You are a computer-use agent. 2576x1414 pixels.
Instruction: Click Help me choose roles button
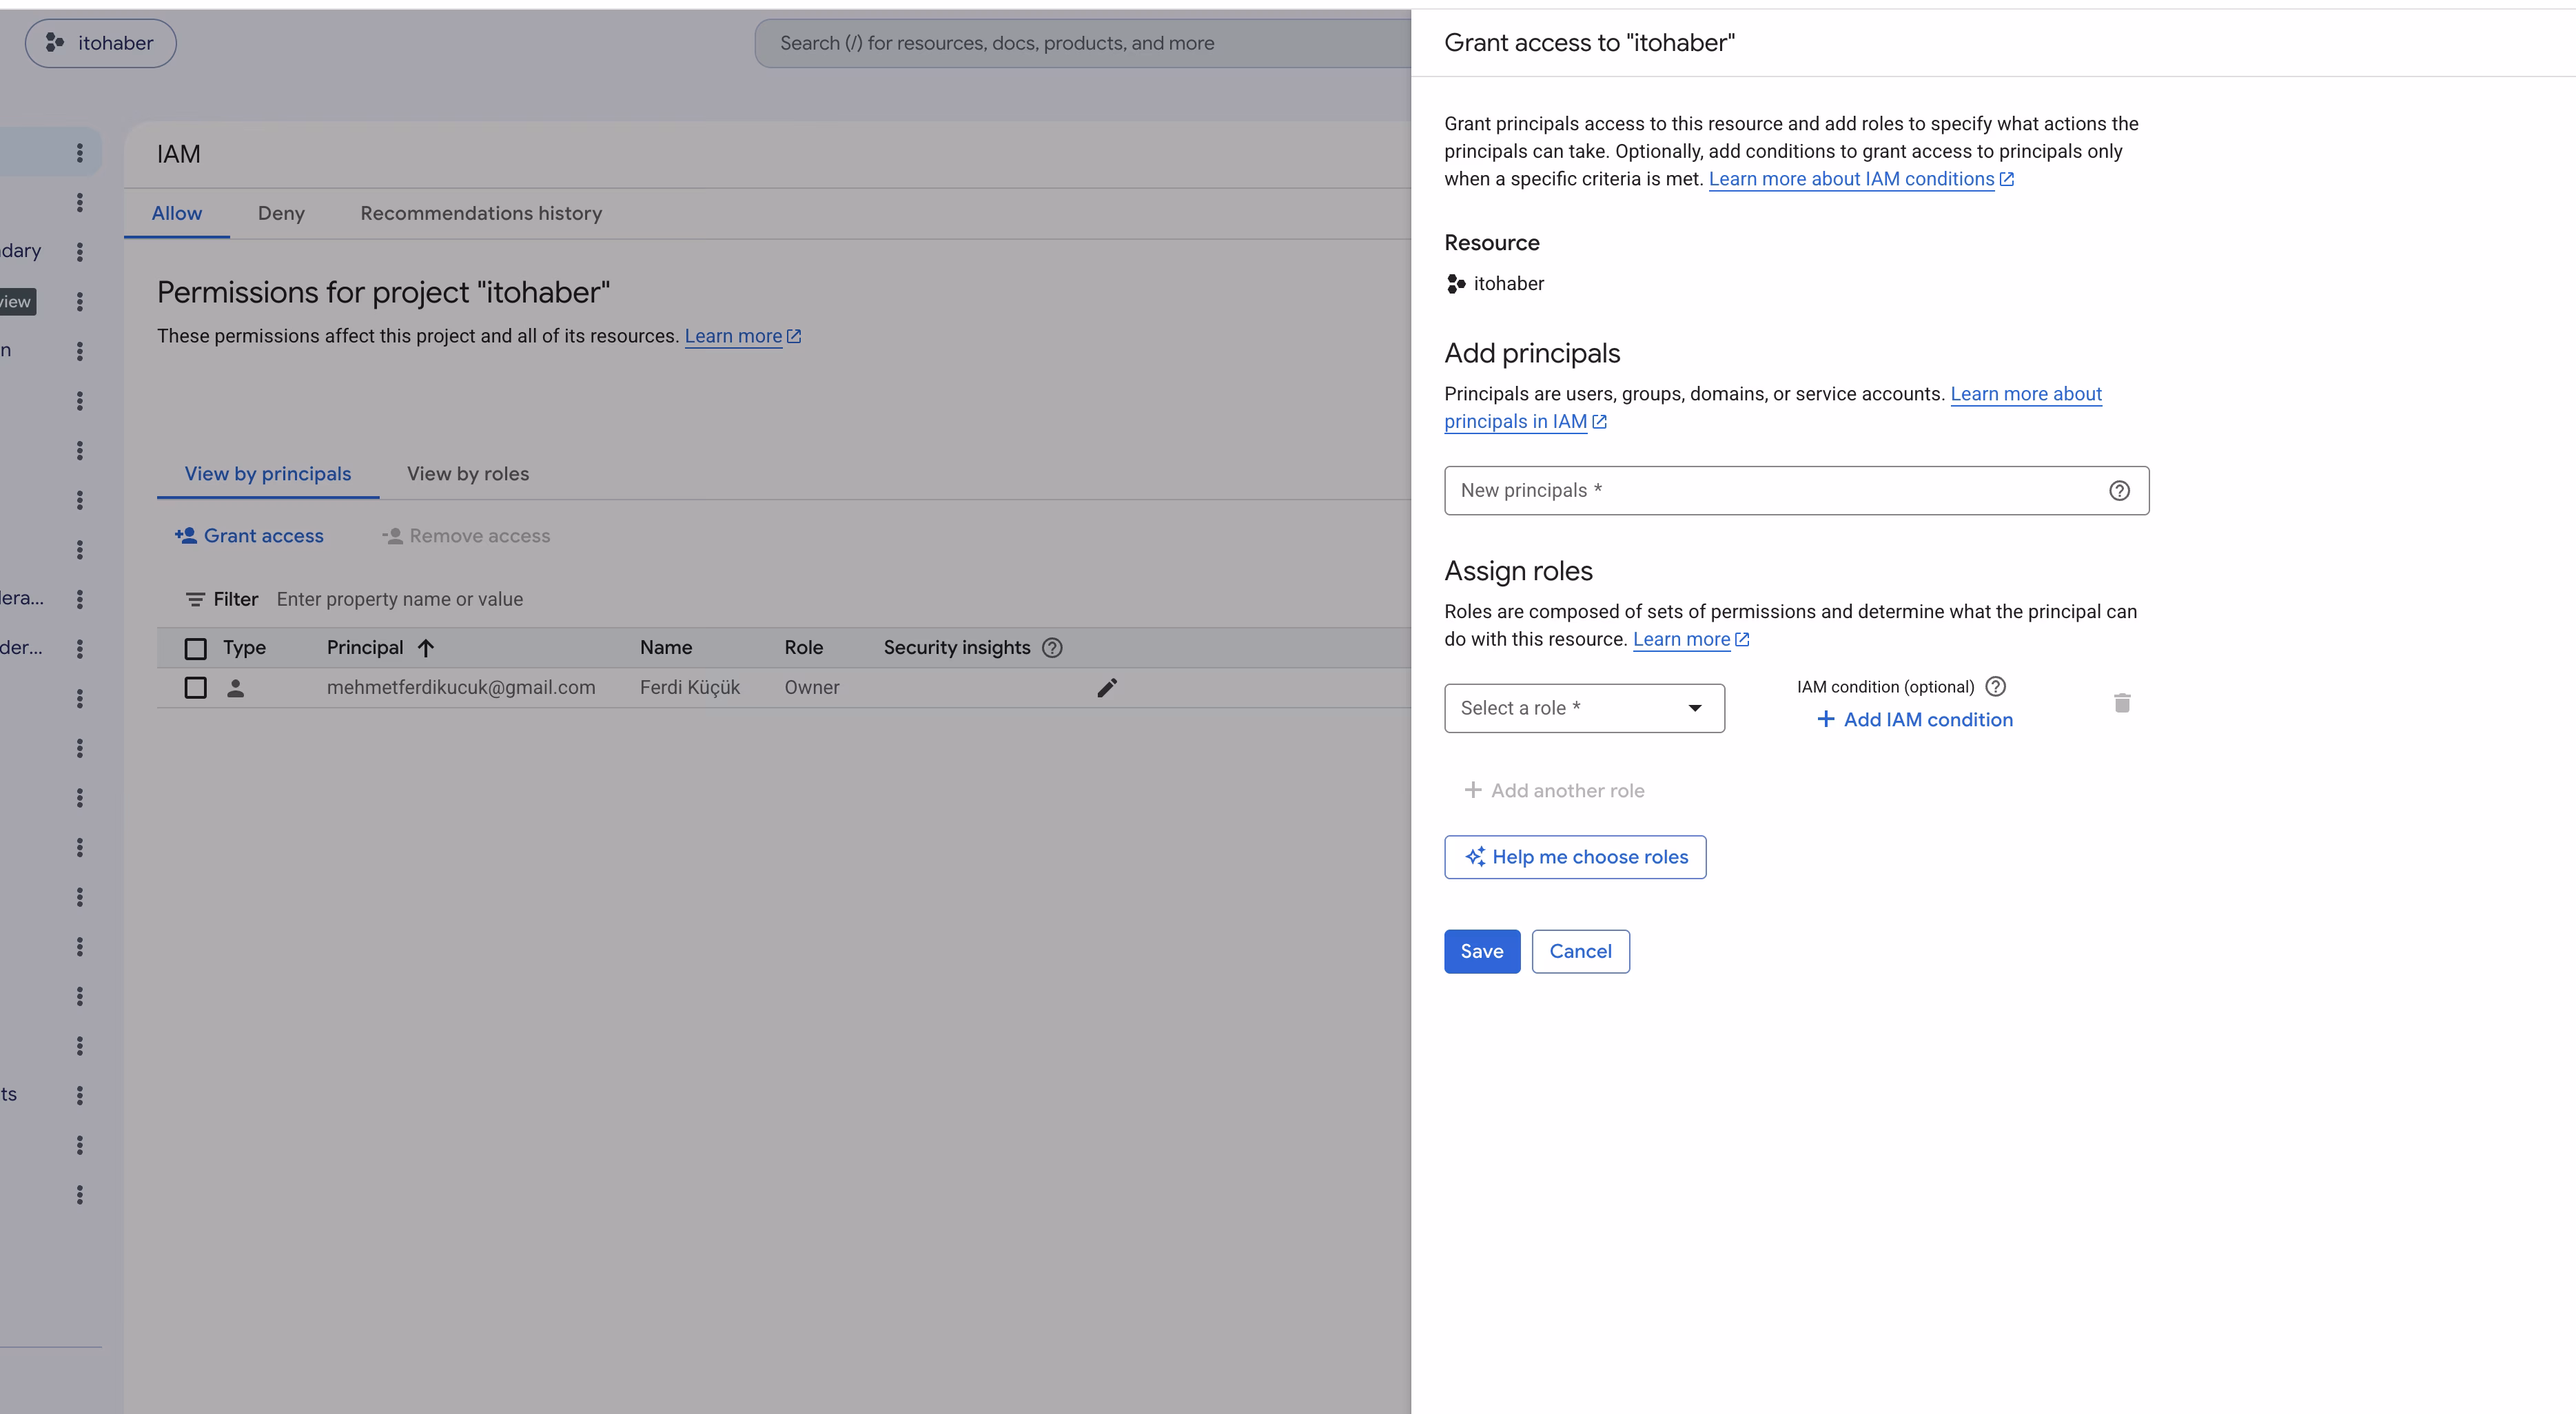pyautogui.click(x=1575, y=857)
